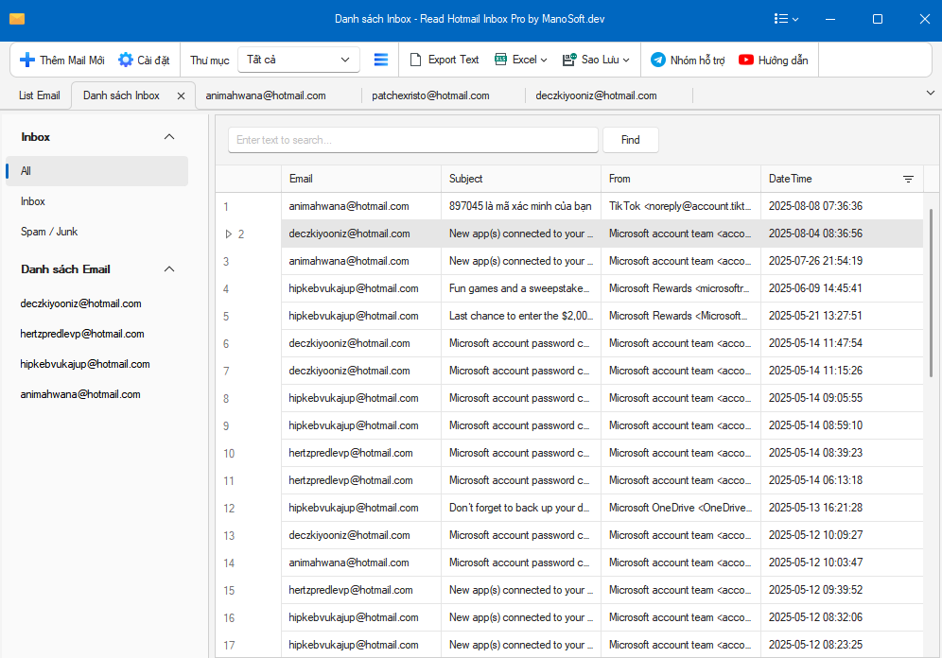942x658 pixels.
Task: Click the date 2025-05-14 09:05:55
Action: coord(815,398)
